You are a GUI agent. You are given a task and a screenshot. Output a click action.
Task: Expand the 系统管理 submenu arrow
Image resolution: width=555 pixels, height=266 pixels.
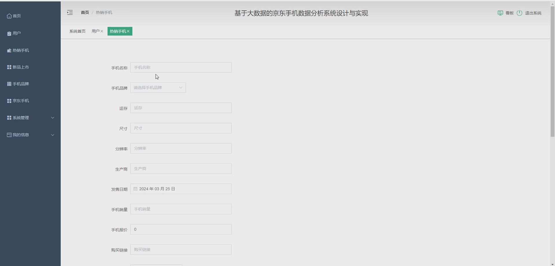tap(53, 118)
